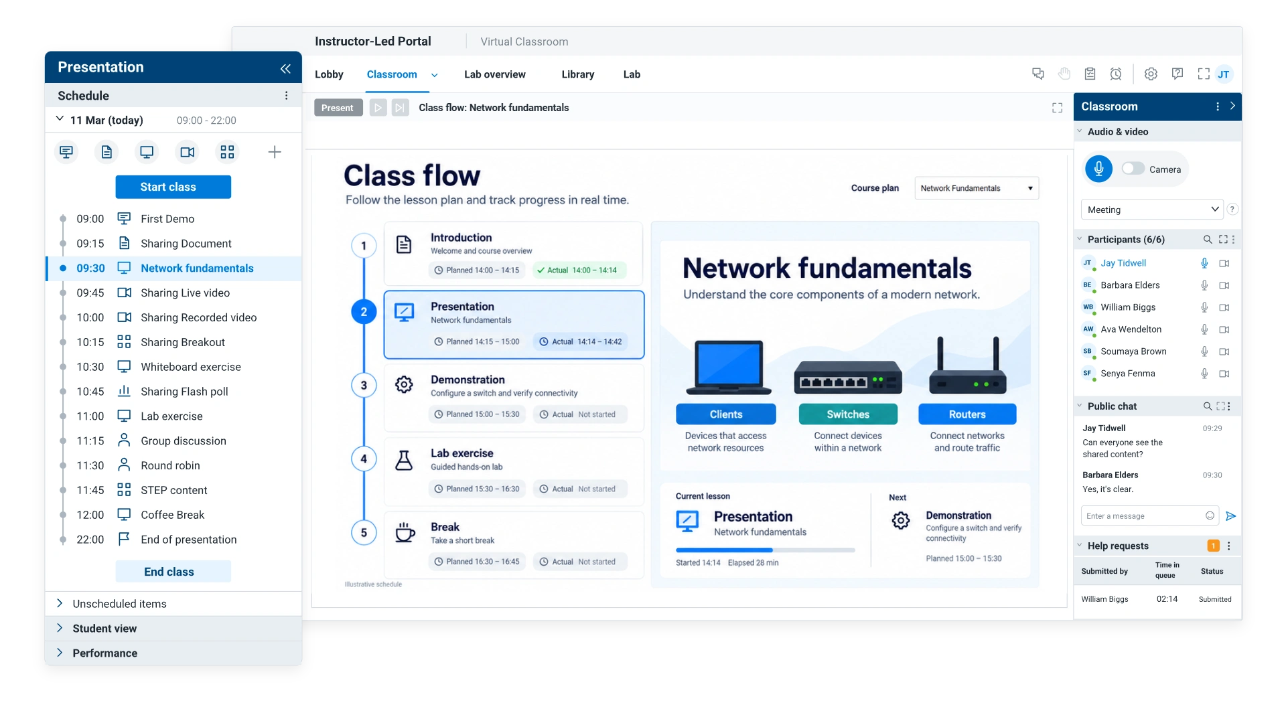Toggle Jay Tidwell's microphone
Screen dimensions: 1286x723
[1204, 263]
